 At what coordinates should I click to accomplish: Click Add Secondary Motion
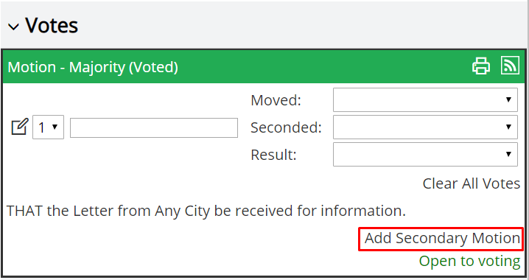click(x=442, y=238)
